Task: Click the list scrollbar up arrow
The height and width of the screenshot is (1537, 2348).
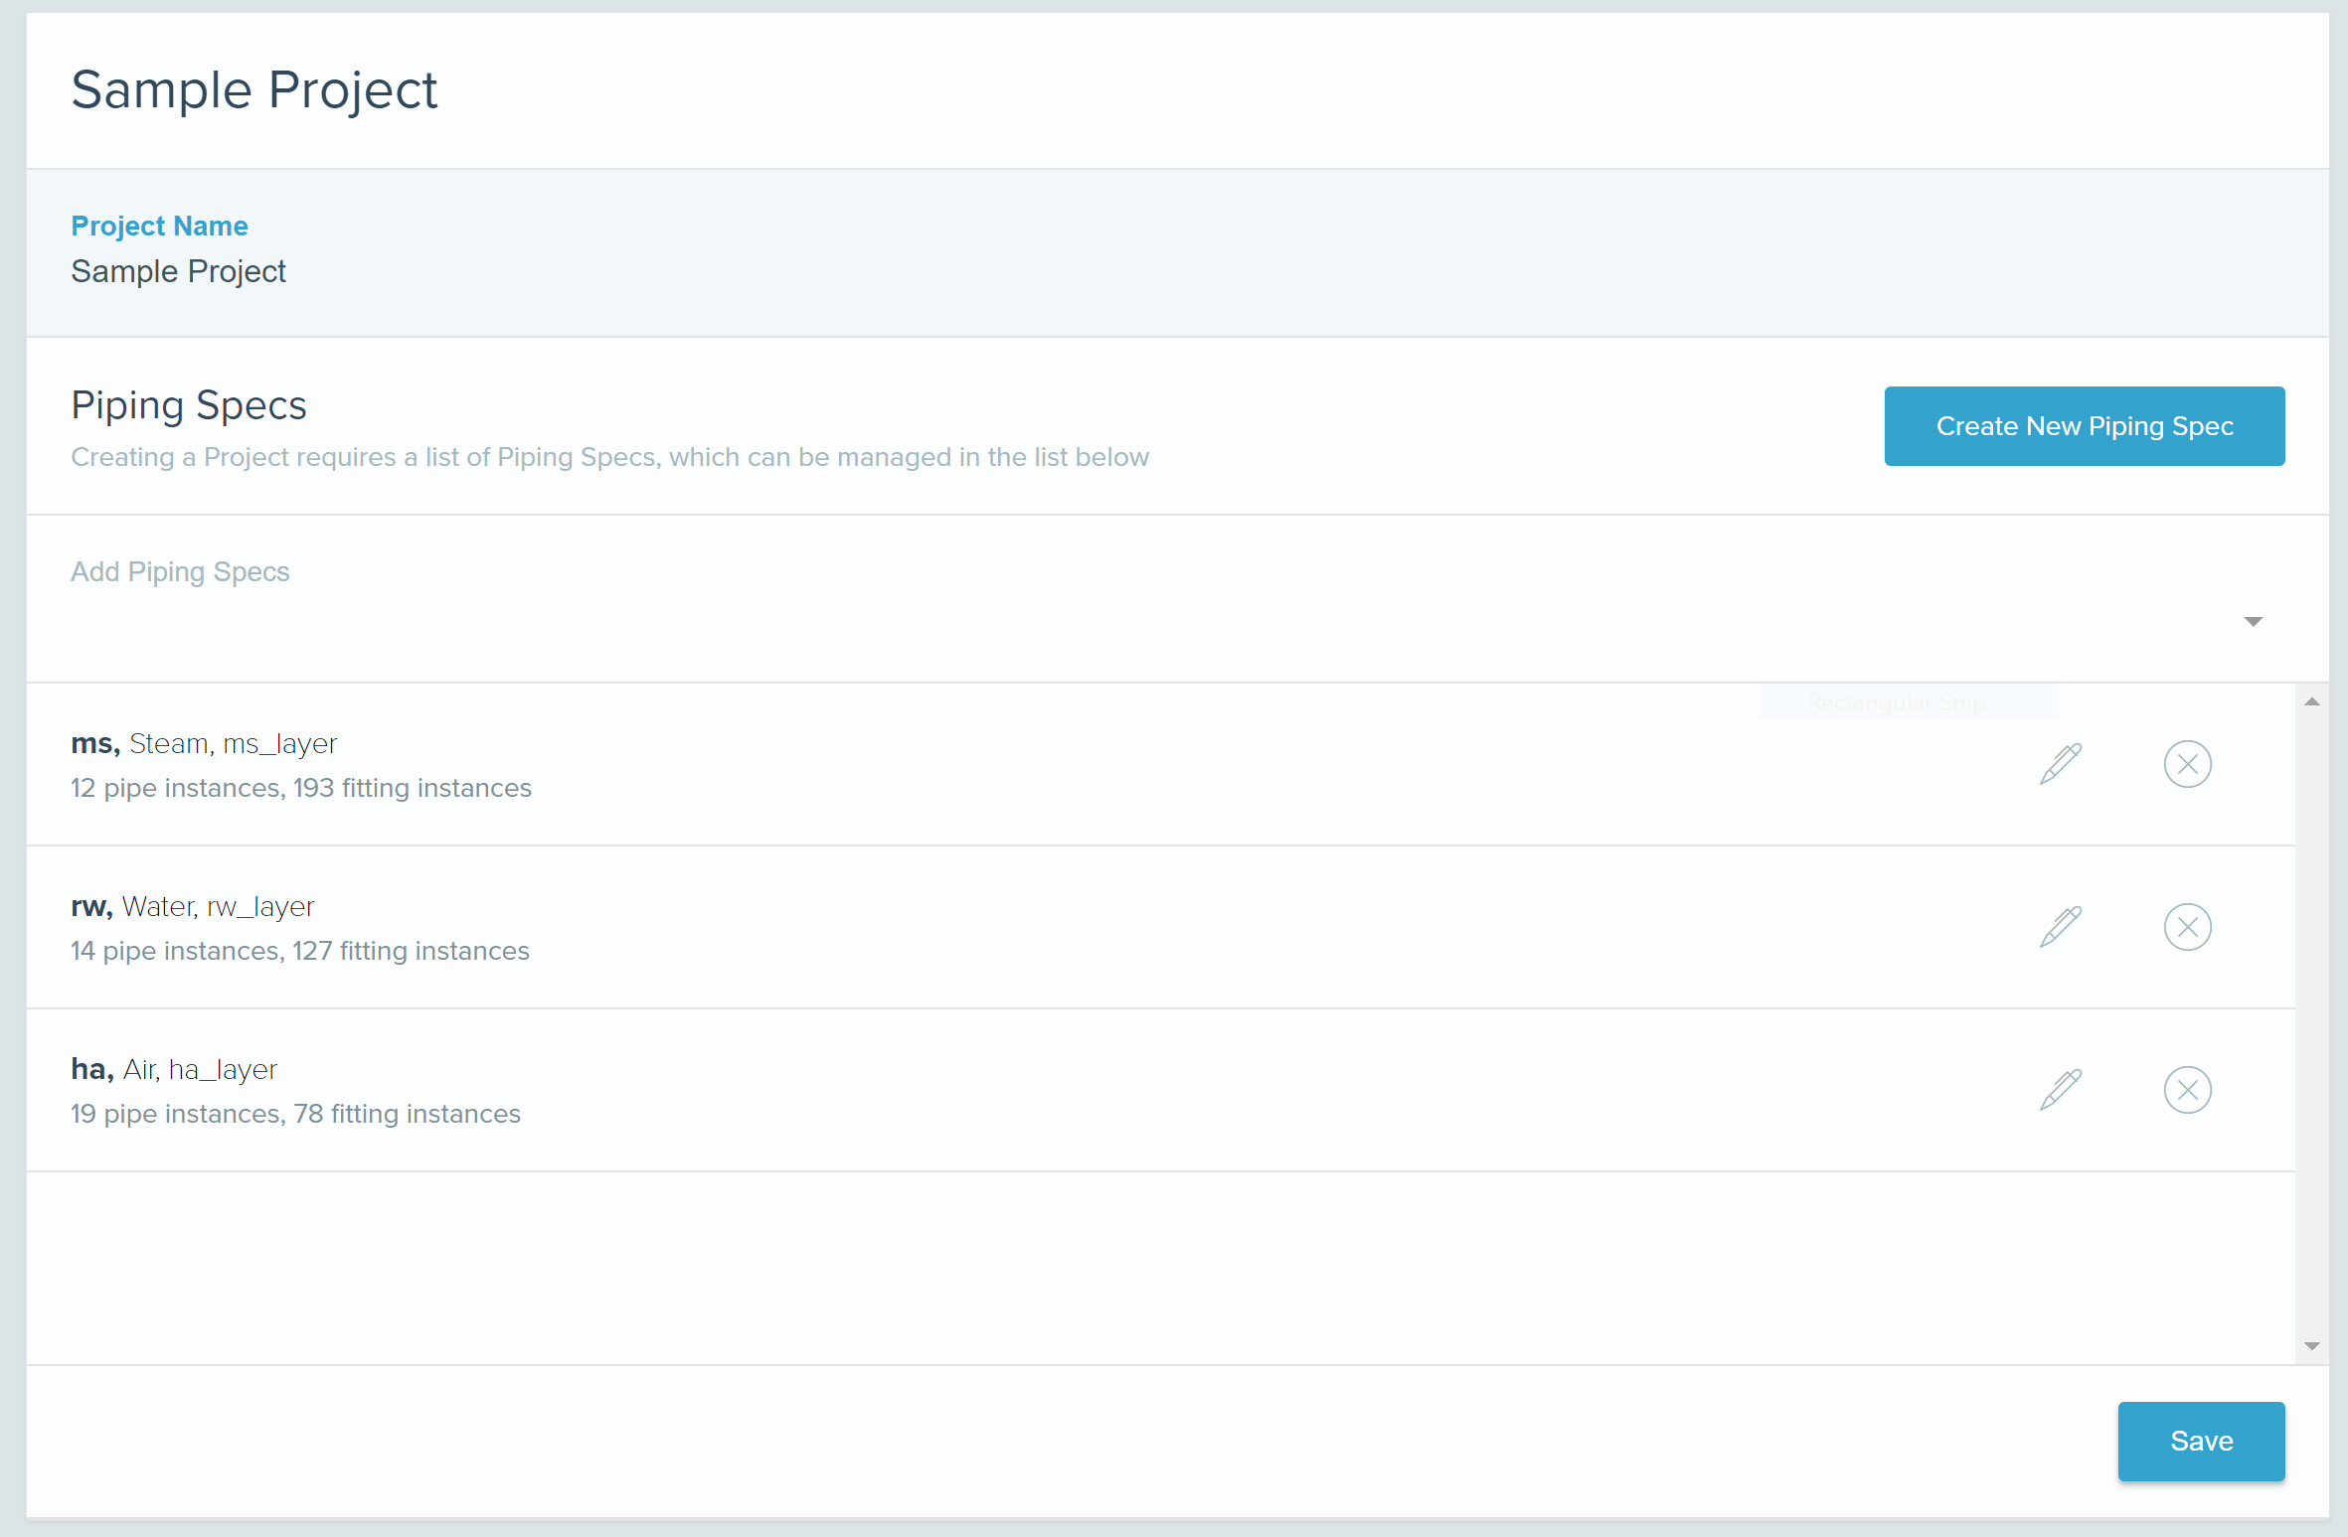Action: (x=2312, y=701)
